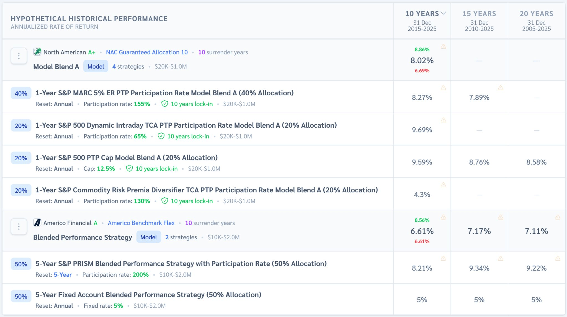Viewport: 567px width, 317px height.
Task: Open the North American Model Blend A options menu
Action: [19, 56]
